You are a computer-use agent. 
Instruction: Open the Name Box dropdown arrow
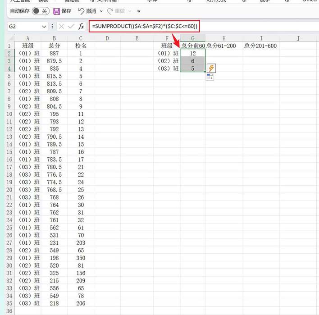[x=44, y=27]
